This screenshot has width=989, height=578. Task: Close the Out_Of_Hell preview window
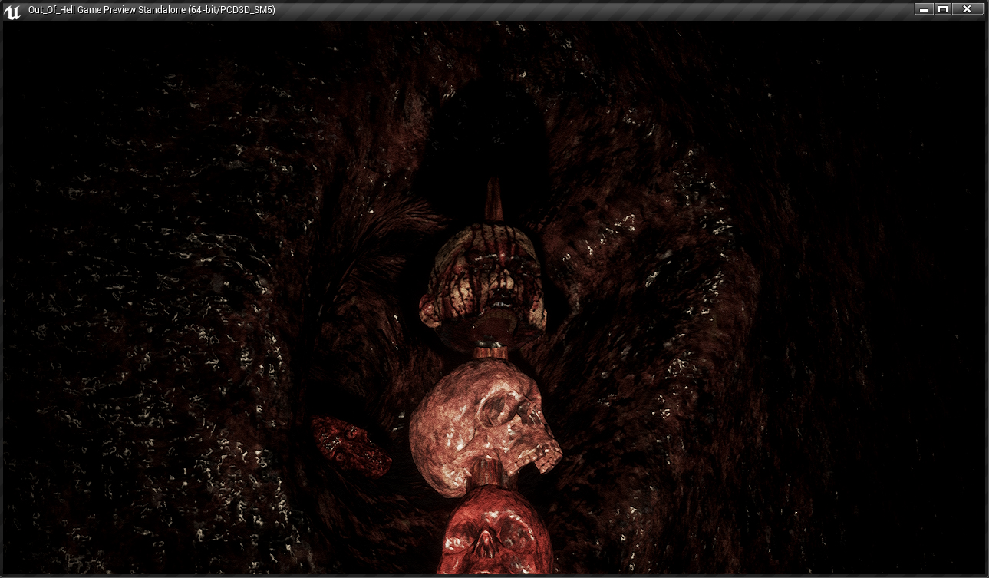(968, 9)
